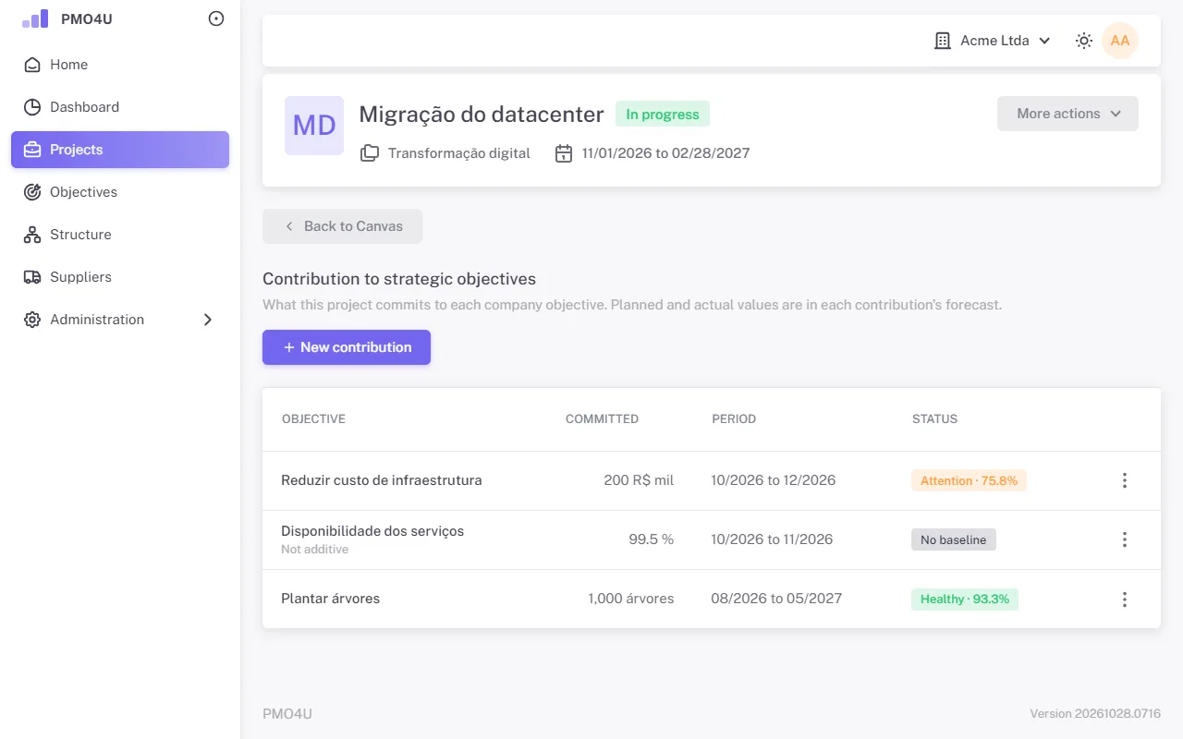1183x739 pixels.
Task: Click the Projects briefcase icon
Action: [x=32, y=150]
